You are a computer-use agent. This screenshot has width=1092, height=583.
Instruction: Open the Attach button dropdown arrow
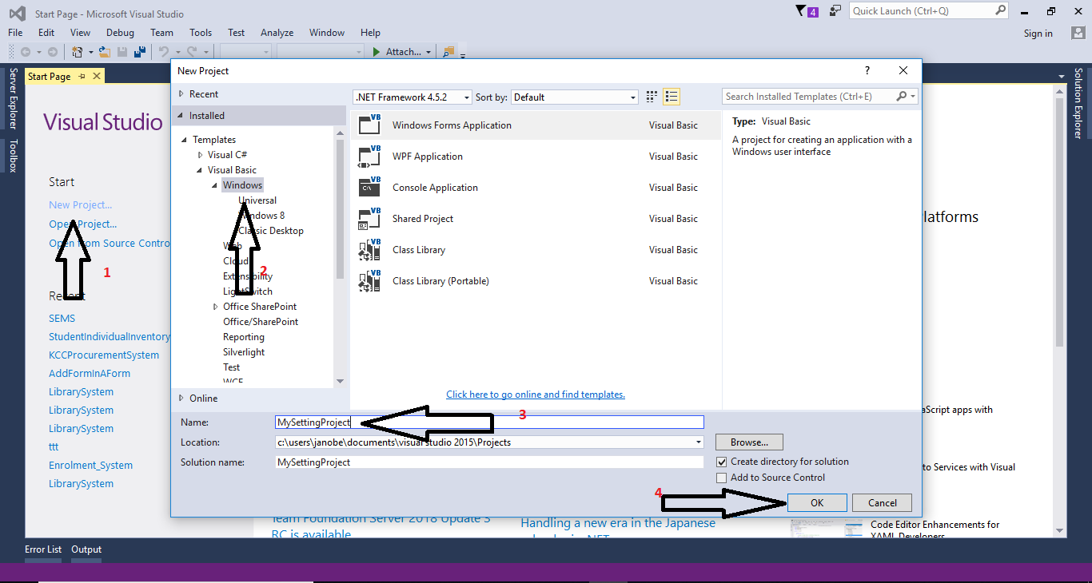(x=428, y=52)
